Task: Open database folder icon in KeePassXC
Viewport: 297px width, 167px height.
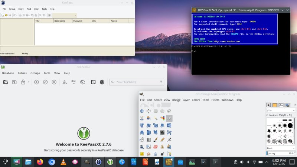Action: pos(6,82)
